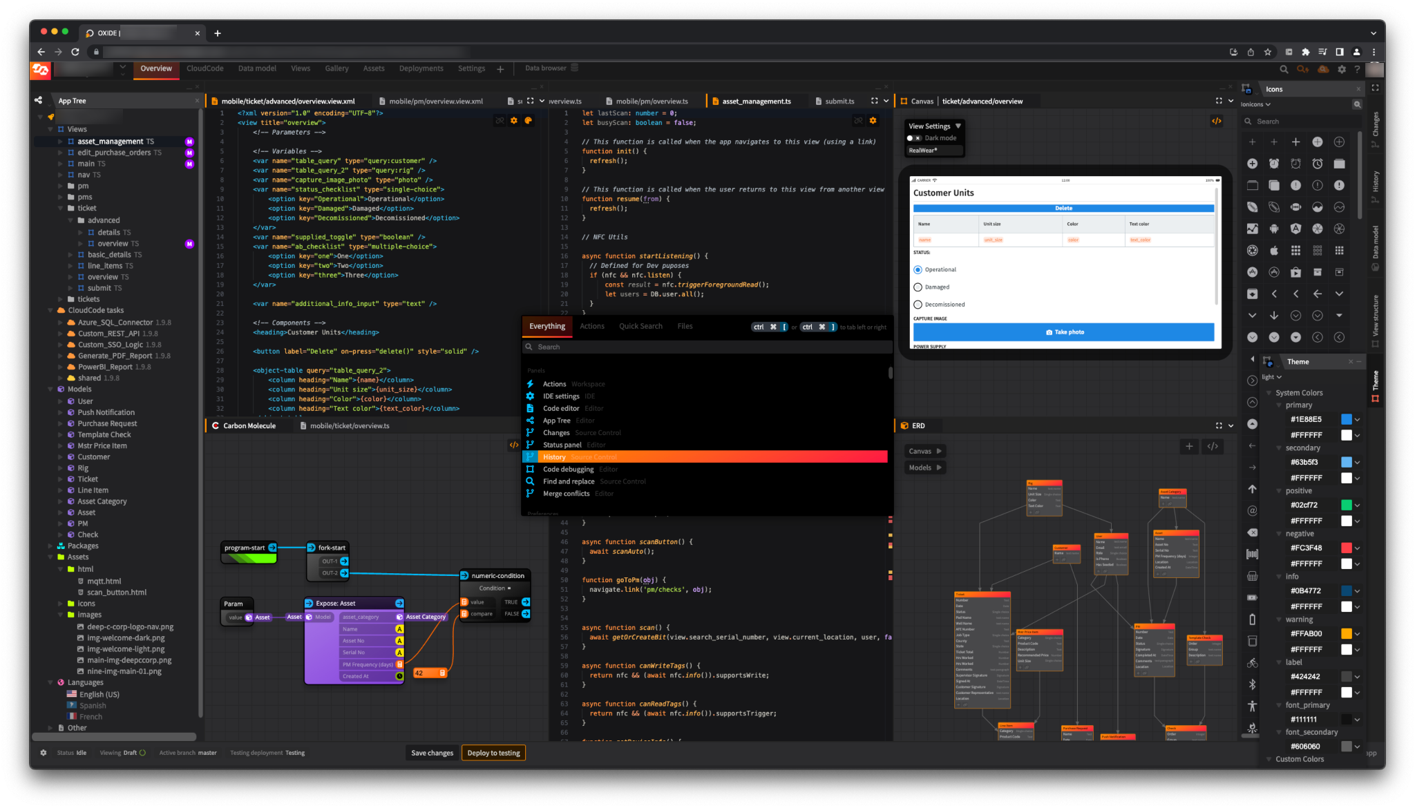The image size is (1415, 808).
Task: Maximize the Canvas panel with fullscreen icon
Action: (x=1219, y=101)
